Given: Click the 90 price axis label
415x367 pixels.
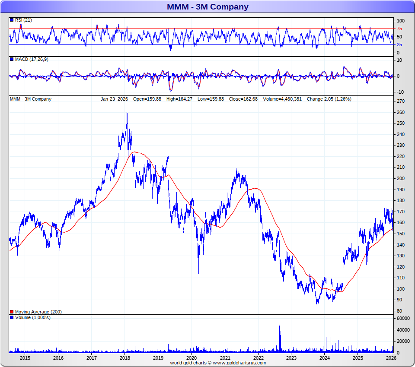Looking at the screenshot, I should pyautogui.click(x=399, y=300).
